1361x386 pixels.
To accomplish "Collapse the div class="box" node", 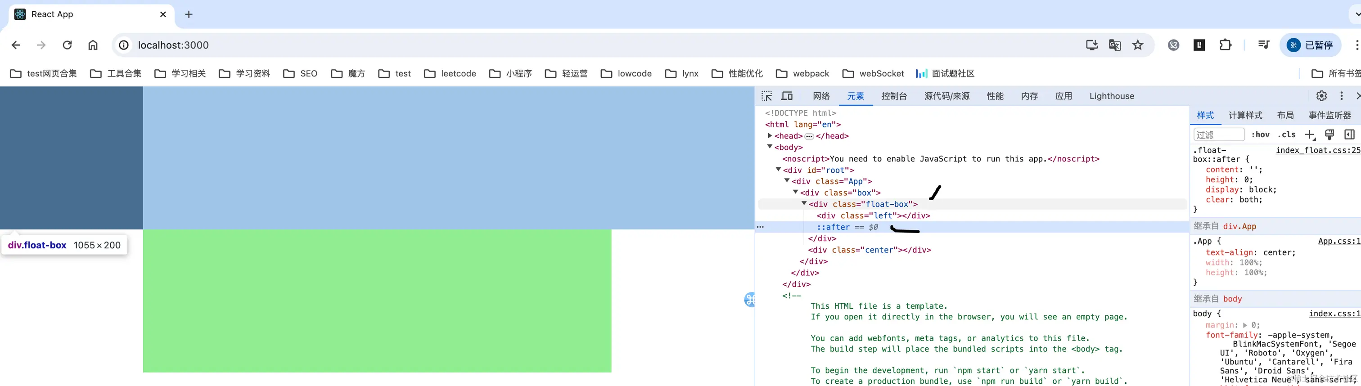I will [x=795, y=192].
